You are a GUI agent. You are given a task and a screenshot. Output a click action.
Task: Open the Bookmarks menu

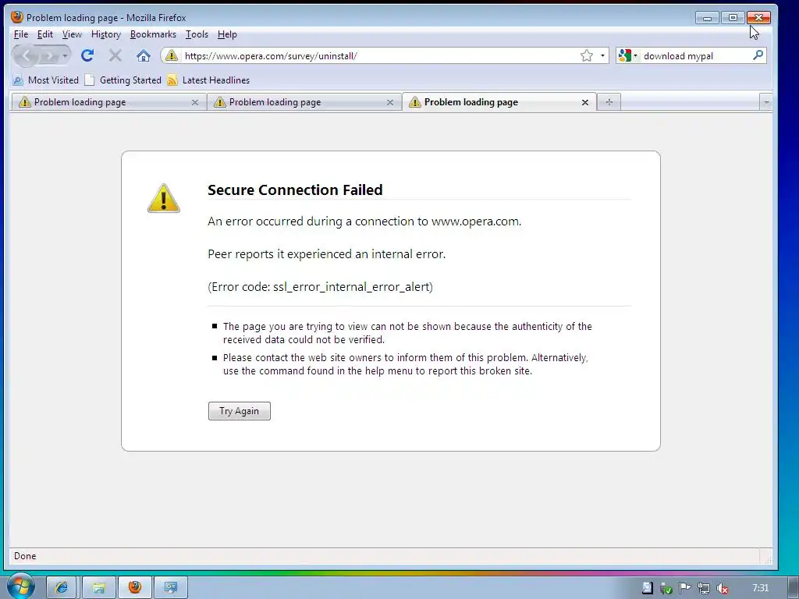pos(153,34)
